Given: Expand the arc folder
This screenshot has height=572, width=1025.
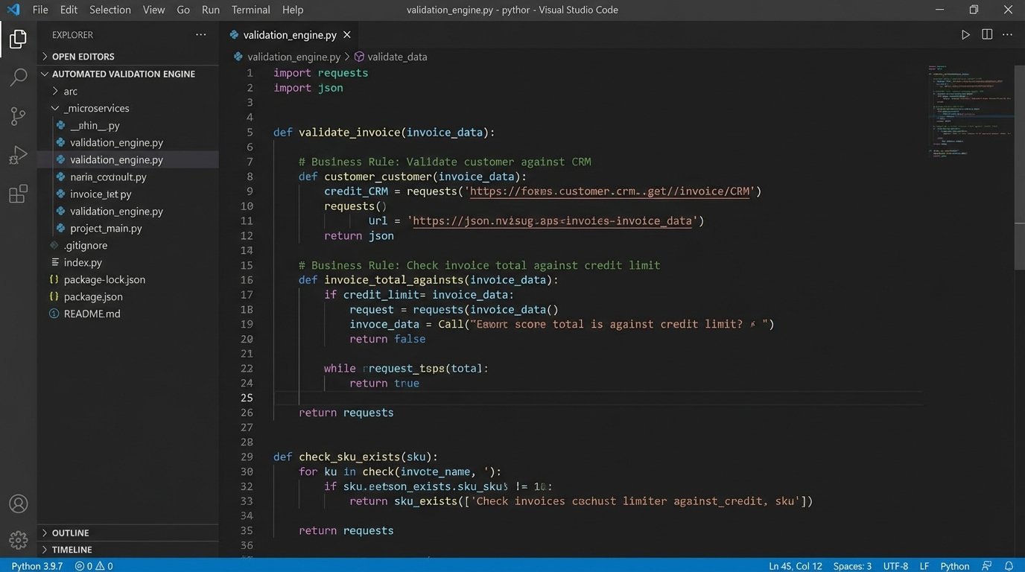Looking at the screenshot, I should 70,91.
